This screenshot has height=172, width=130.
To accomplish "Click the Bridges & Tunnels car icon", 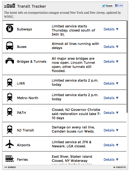I will [x=10, y=60].
